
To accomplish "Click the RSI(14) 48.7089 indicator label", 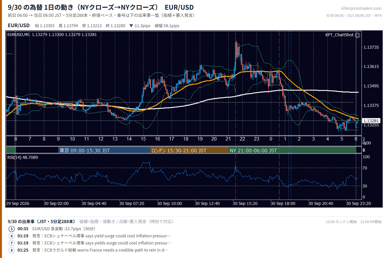I will (23, 157).
